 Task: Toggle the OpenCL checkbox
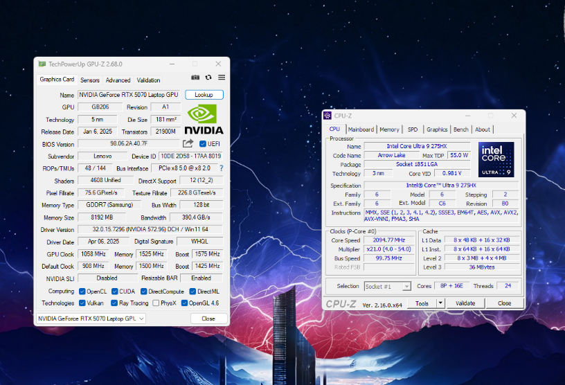click(82, 292)
